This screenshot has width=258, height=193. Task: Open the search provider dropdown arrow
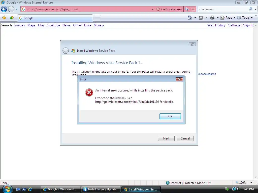click(255, 9)
